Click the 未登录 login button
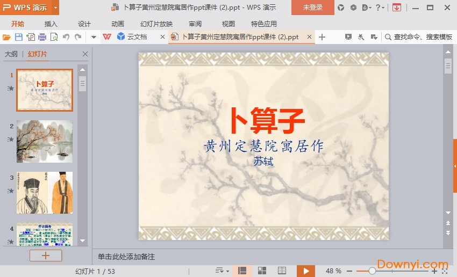This screenshot has width=457, height=277. click(313, 8)
